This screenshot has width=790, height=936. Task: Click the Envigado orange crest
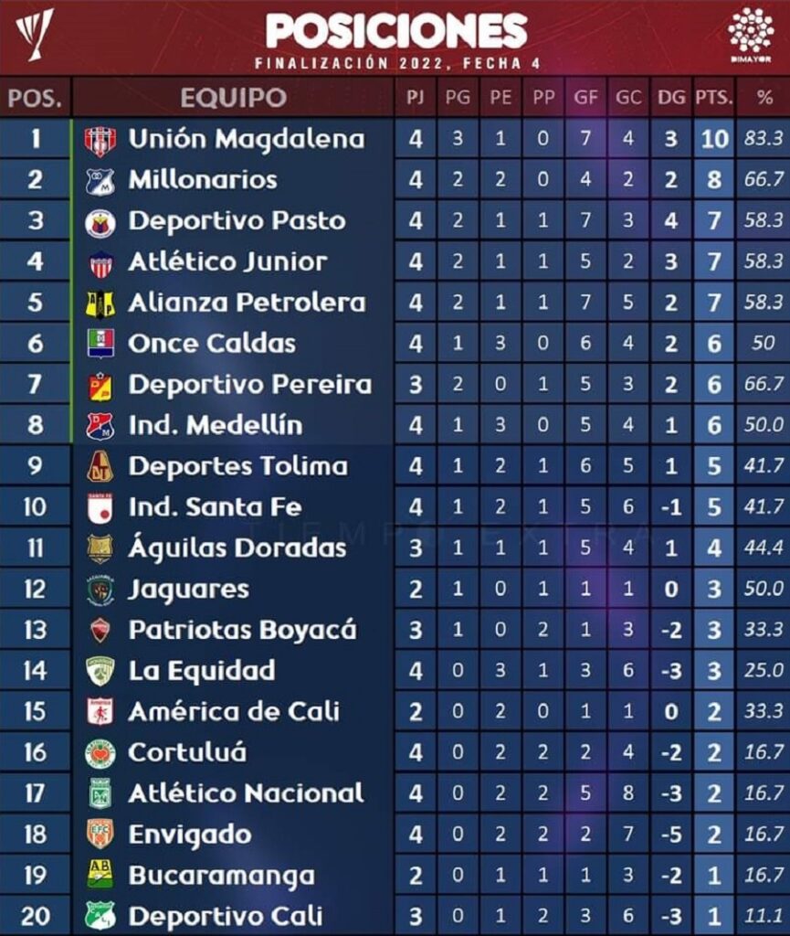click(100, 834)
